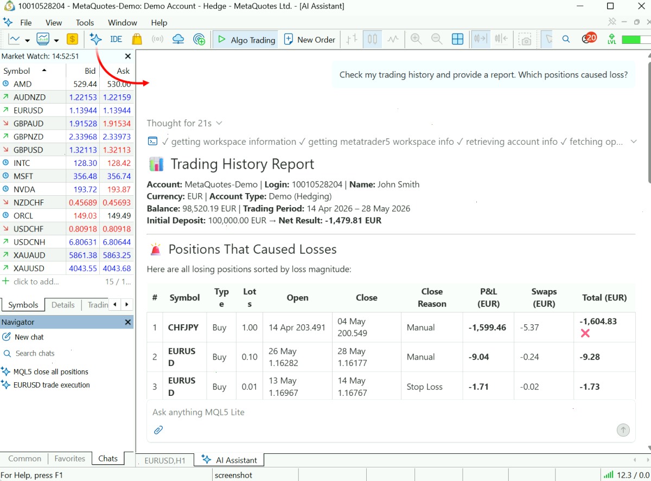Start a New chat in Navigator
The width and height of the screenshot is (651, 481).
23,337
